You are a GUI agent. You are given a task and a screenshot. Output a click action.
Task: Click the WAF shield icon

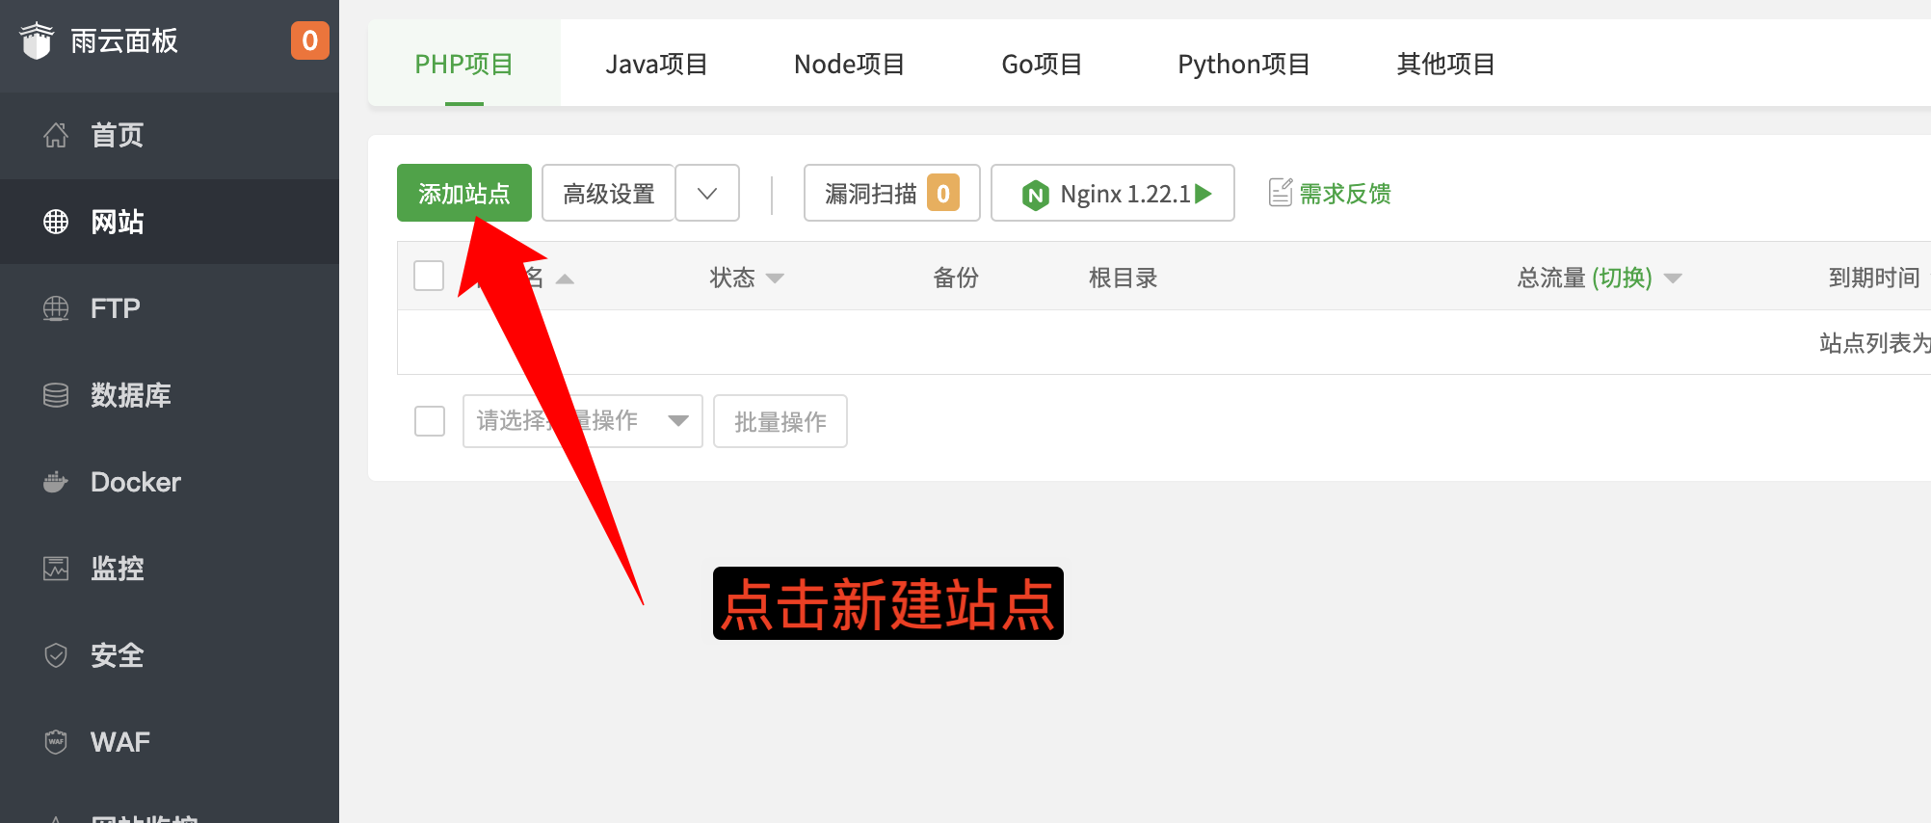(56, 742)
